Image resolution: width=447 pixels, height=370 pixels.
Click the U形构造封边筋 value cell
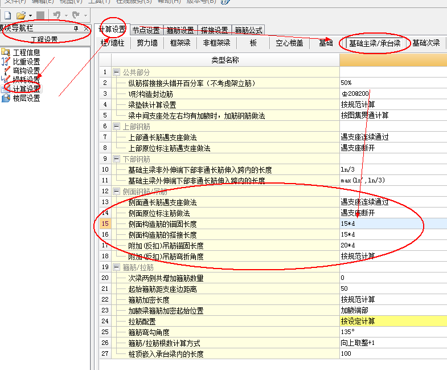pos(393,93)
